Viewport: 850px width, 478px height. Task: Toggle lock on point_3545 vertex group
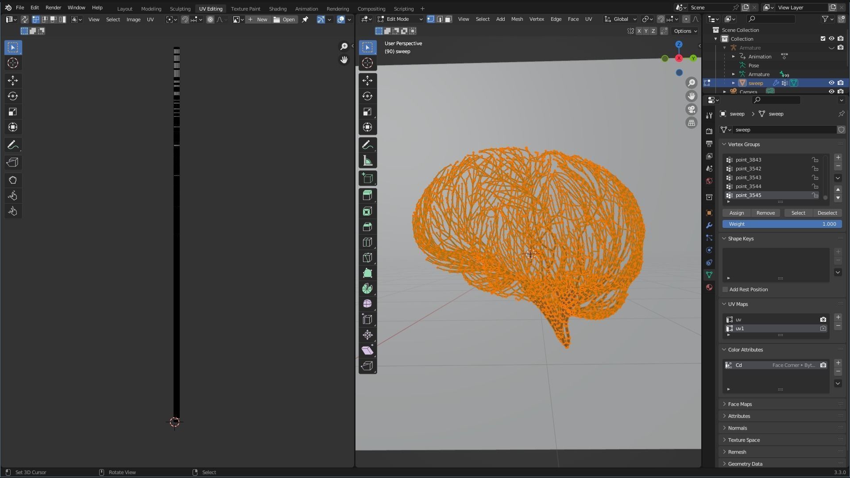click(x=815, y=195)
